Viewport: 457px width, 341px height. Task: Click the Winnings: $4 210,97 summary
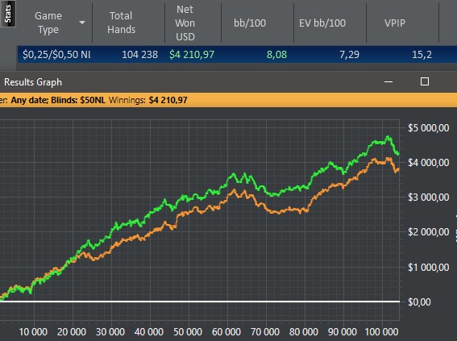148,100
